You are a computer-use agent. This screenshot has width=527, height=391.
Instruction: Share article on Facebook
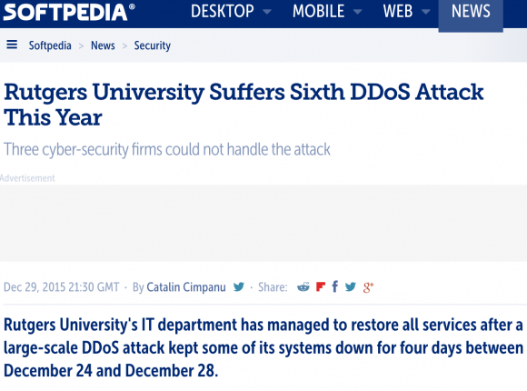[x=334, y=286]
